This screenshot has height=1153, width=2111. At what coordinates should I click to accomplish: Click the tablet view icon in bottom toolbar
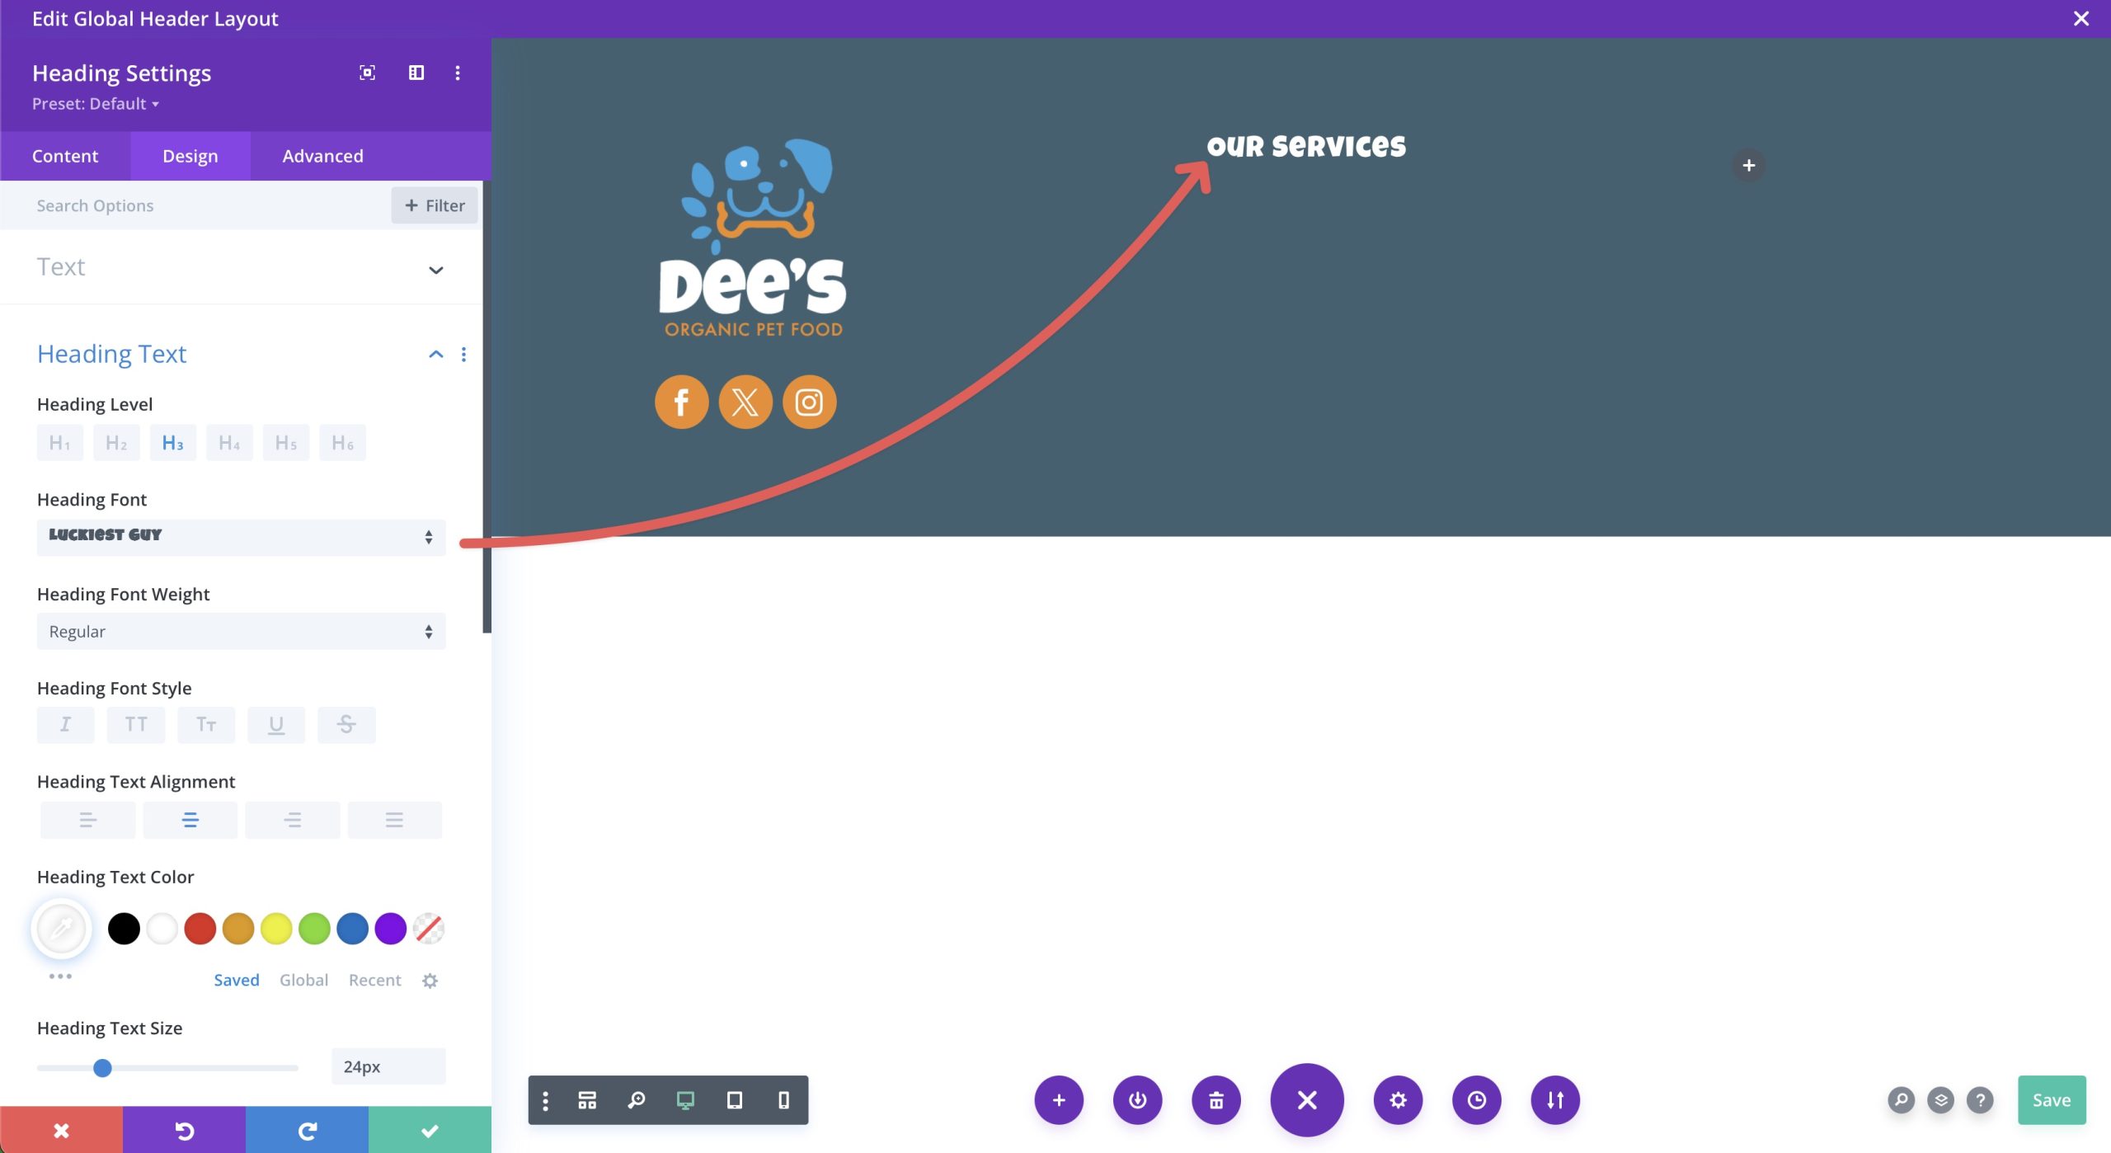tap(734, 1100)
